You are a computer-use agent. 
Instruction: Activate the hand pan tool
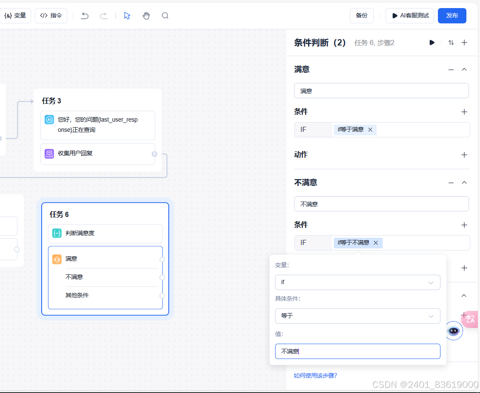click(x=146, y=16)
